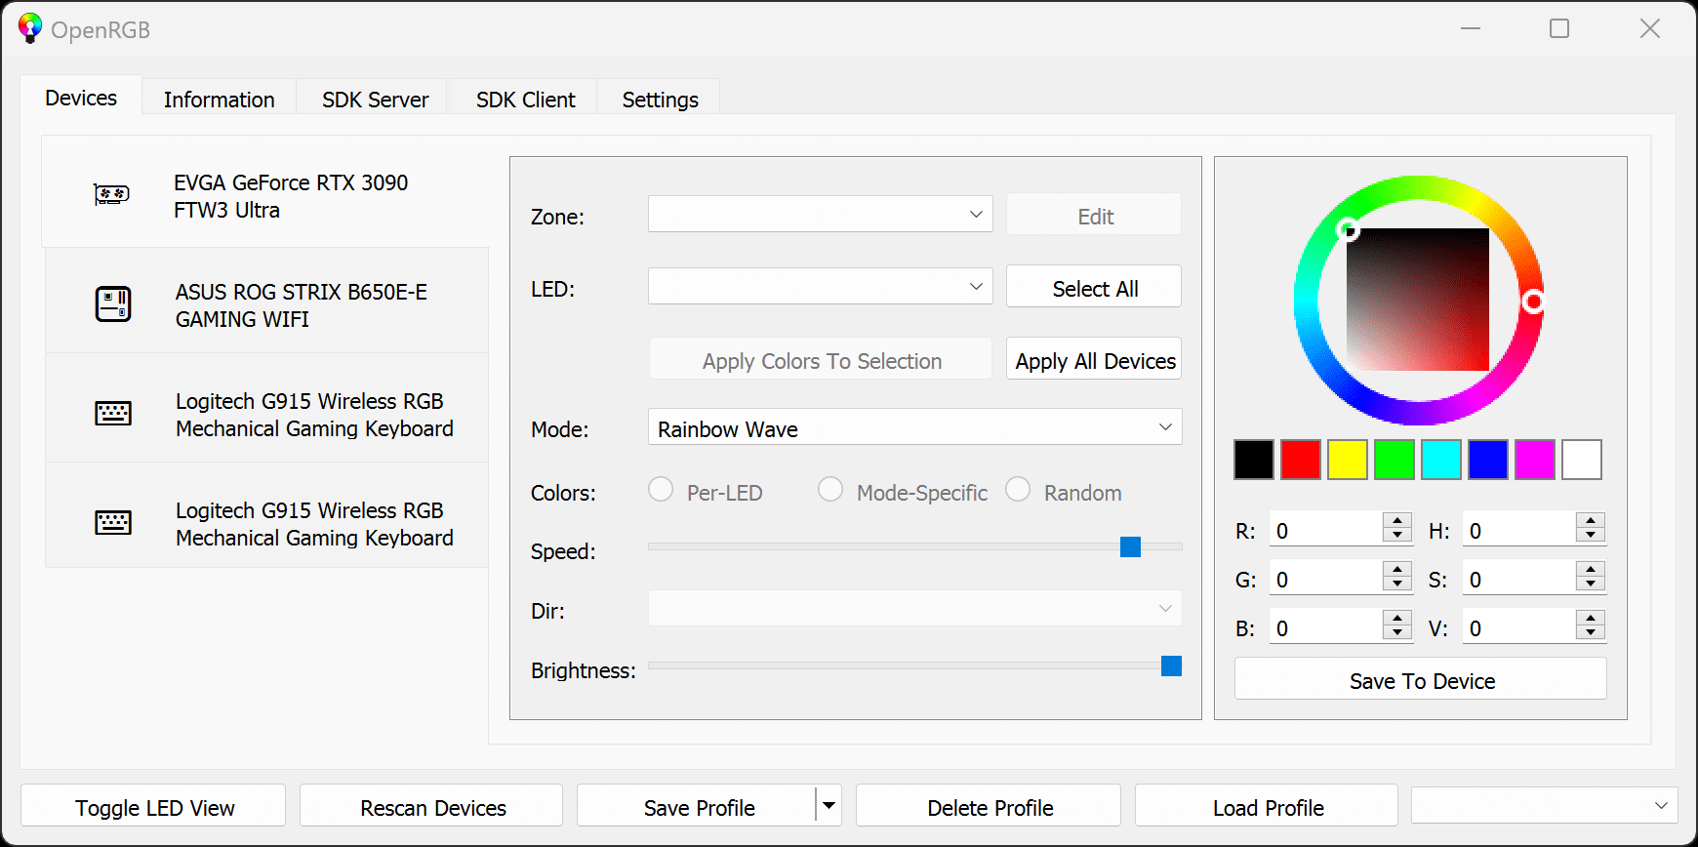Click the ASUS ROG STRIX motherboard icon
Viewport: 1698px width, 847px height.
113,303
